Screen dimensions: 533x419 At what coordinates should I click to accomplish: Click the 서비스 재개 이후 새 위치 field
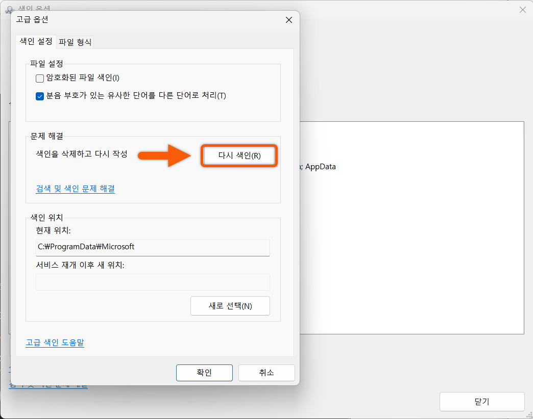[153, 282]
